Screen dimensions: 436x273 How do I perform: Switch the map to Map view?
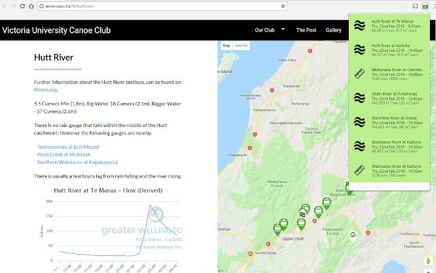pos(226,46)
